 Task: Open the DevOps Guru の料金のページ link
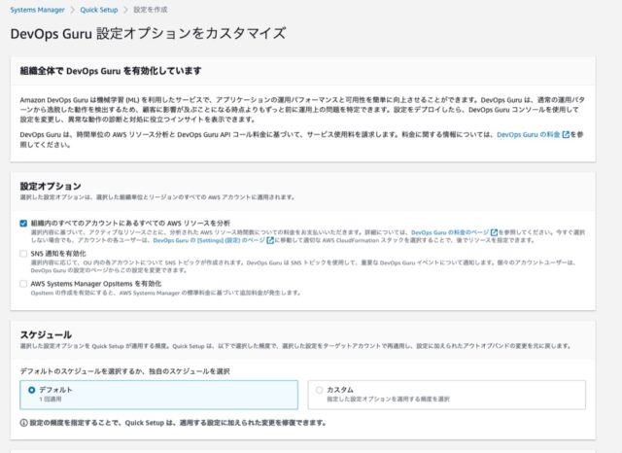click(x=450, y=232)
